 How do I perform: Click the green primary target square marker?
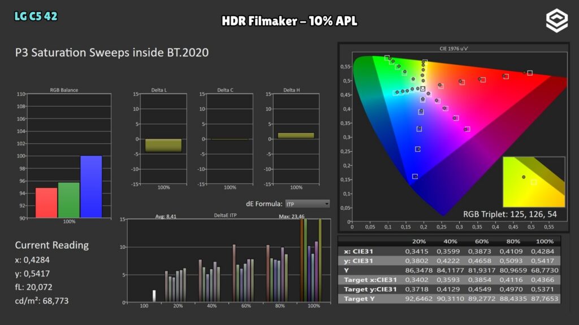click(387, 58)
